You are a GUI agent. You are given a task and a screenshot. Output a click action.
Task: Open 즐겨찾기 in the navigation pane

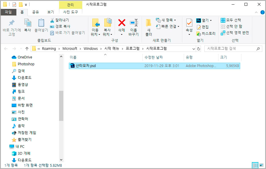pos(21,140)
